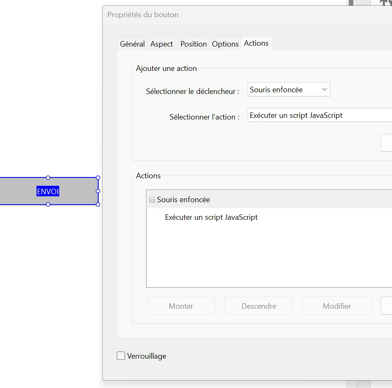Select Exécuter un script JavaScript in actions list

point(211,217)
